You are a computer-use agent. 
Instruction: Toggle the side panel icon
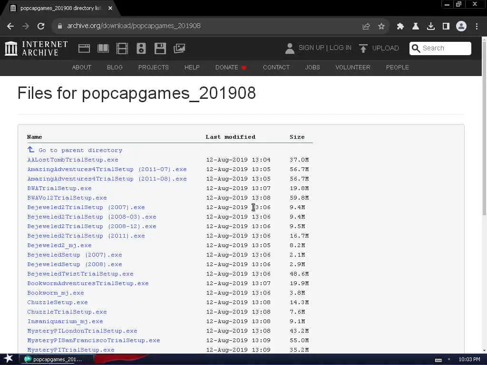click(x=446, y=27)
